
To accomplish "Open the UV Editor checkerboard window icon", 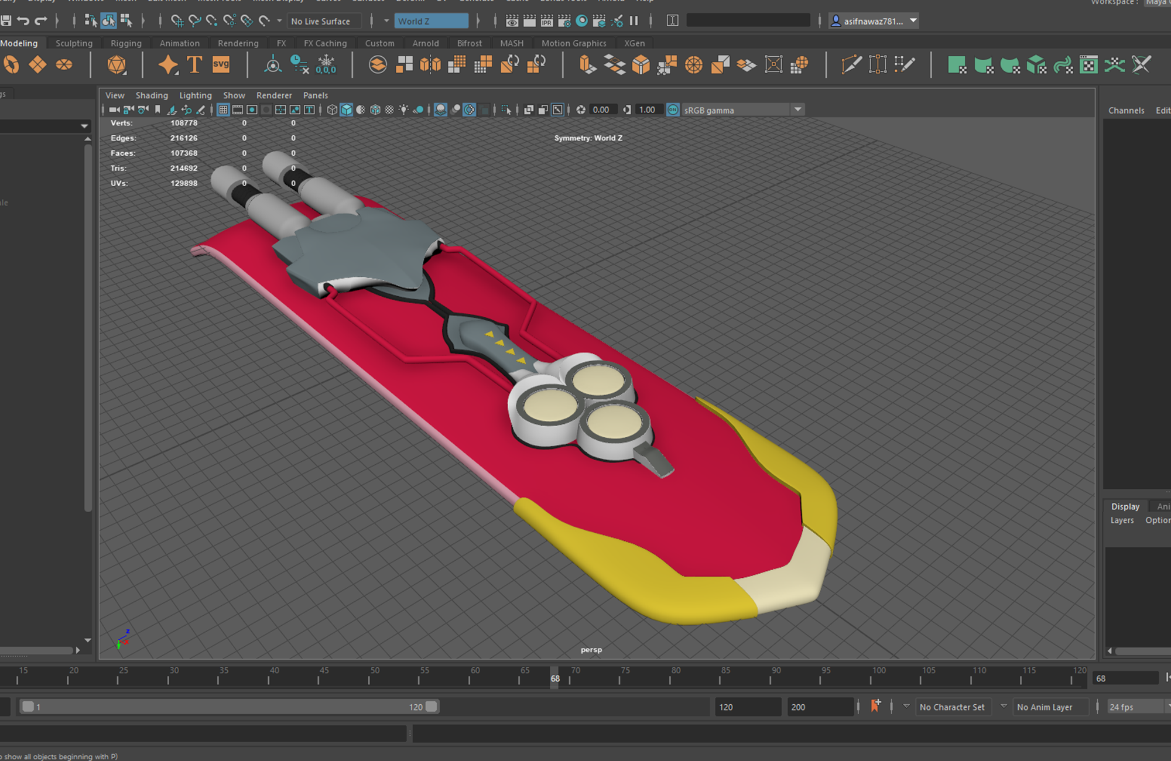I will pyautogui.click(x=1088, y=65).
